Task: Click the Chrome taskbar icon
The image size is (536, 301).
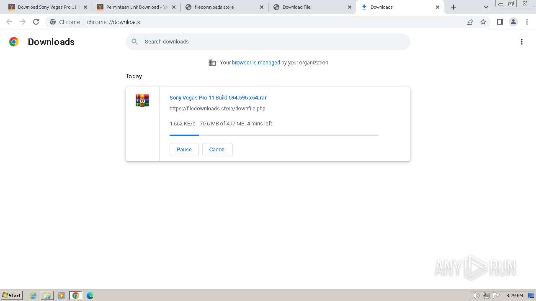Action: tap(76, 296)
